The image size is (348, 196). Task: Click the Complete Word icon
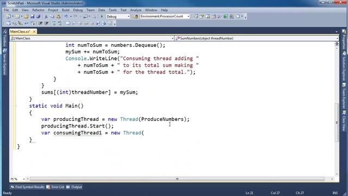click(x=27, y=23)
